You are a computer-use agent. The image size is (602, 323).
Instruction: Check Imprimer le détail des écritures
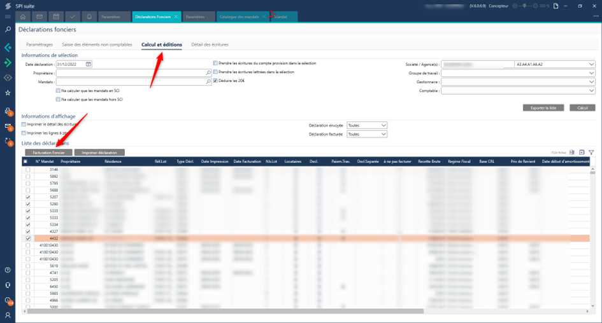pyautogui.click(x=24, y=125)
